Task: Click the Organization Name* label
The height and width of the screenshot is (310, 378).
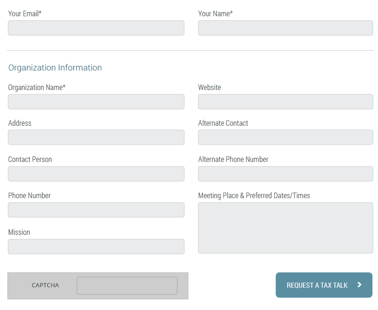Action: point(37,88)
